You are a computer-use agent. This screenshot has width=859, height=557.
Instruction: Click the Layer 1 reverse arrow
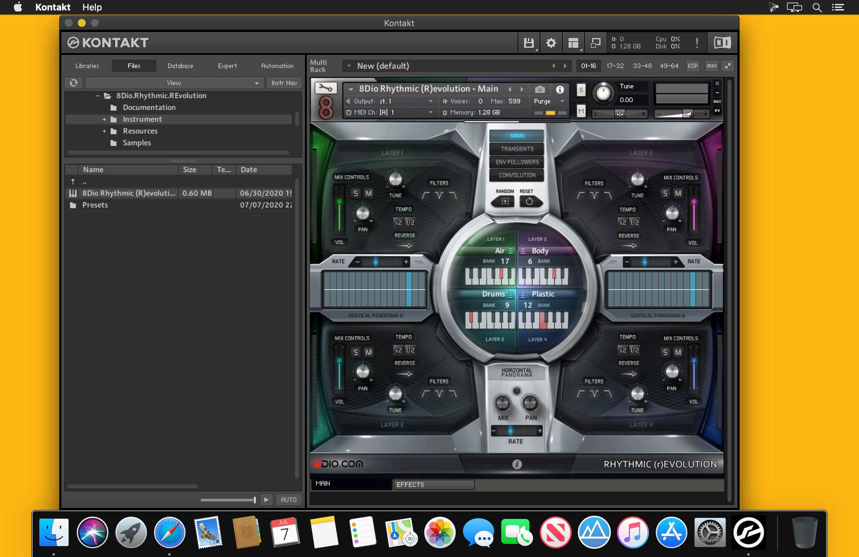tap(405, 246)
